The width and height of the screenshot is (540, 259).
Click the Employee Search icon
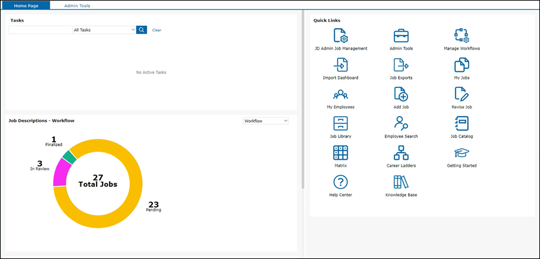pos(401,123)
